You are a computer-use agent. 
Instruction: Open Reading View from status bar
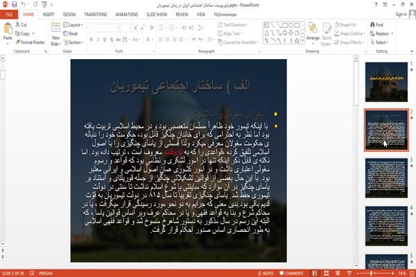(x=338, y=274)
